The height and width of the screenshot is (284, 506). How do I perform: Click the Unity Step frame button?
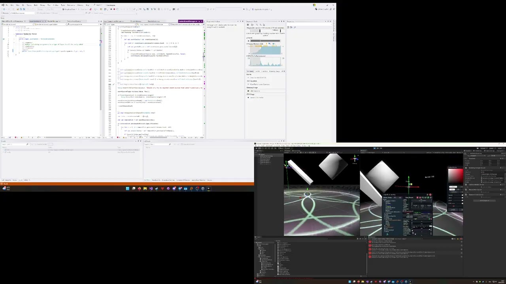tap(381, 148)
